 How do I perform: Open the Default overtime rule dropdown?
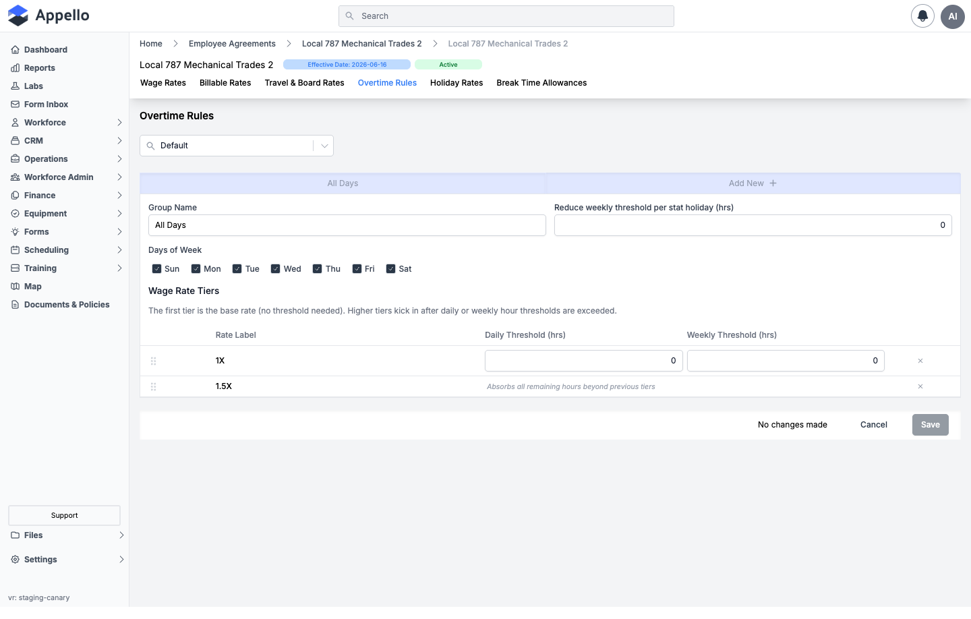(x=237, y=146)
